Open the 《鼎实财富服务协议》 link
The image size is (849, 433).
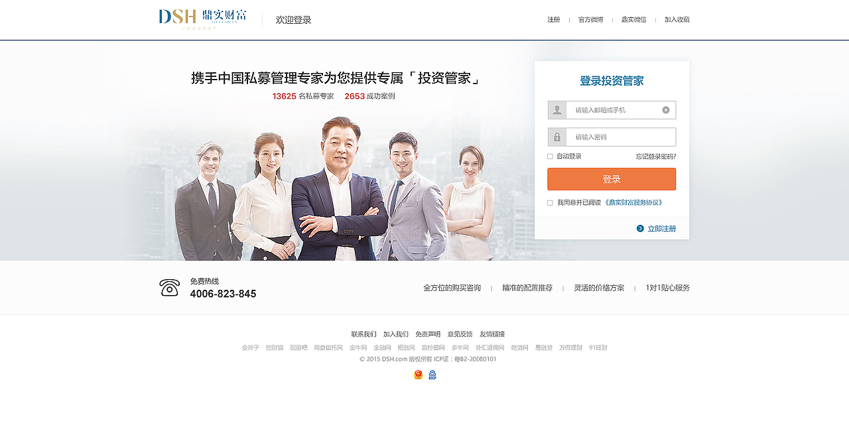633,203
